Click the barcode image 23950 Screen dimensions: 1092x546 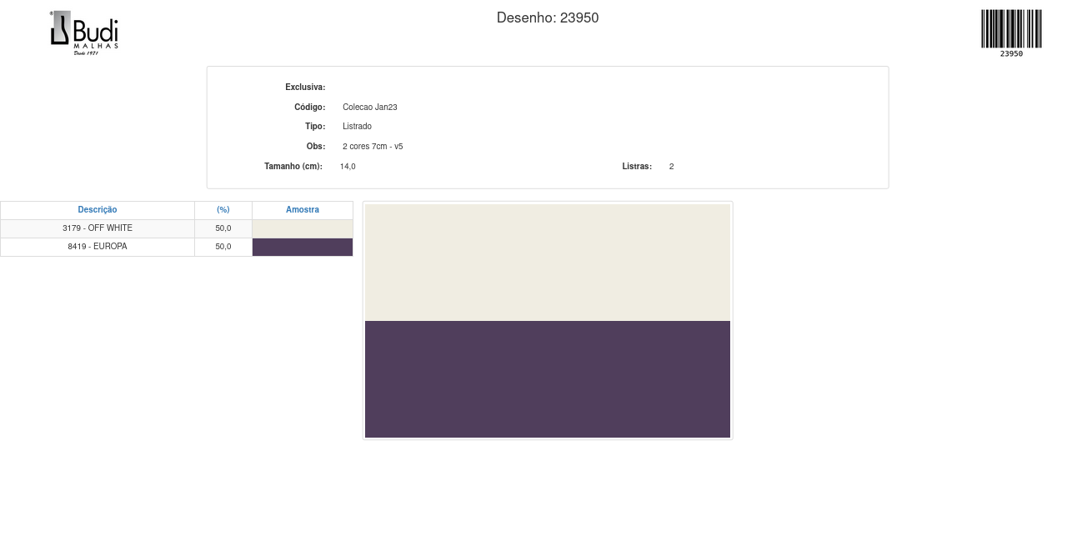pyautogui.click(x=1011, y=32)
